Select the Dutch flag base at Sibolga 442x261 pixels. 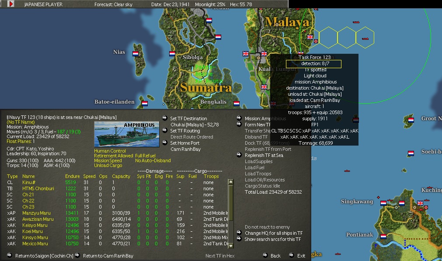172,53
